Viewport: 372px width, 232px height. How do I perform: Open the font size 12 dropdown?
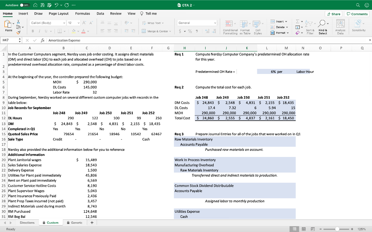click(x=73, y=23)
